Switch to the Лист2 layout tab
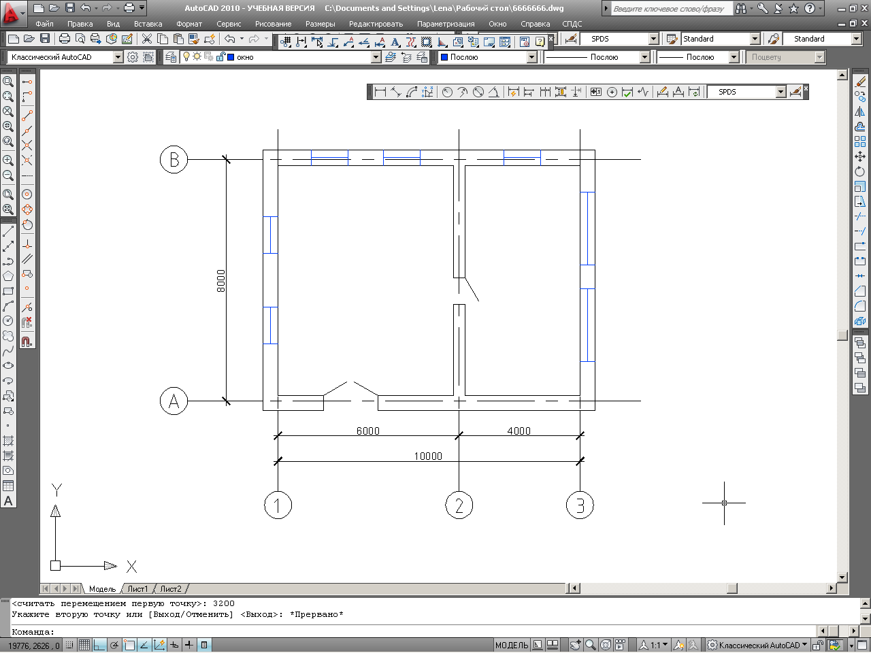This screenshot has width=871, height=653. pyautogui.click(x=171, y=588)
